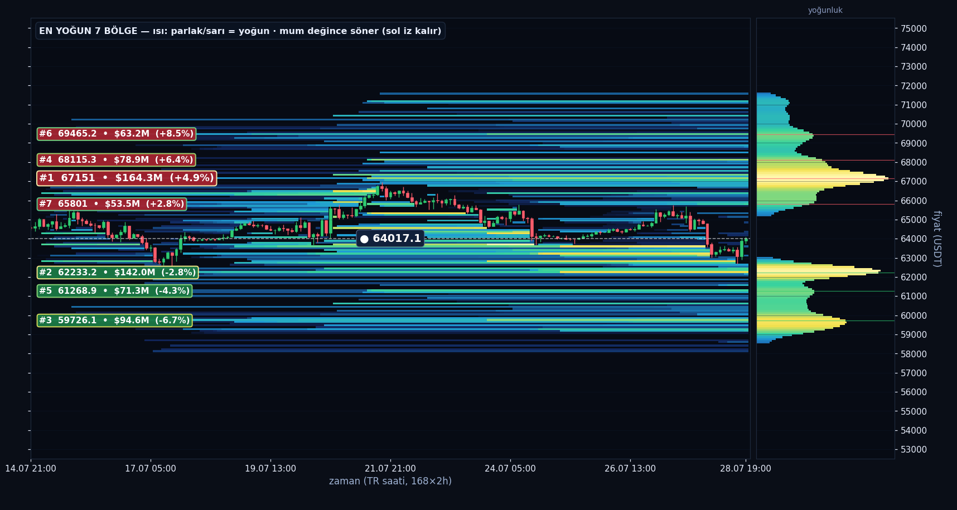The width and height of the screenshot is (957, 510).
Task: Click the yoğunluk panel heading
Action: pos(825,10)
